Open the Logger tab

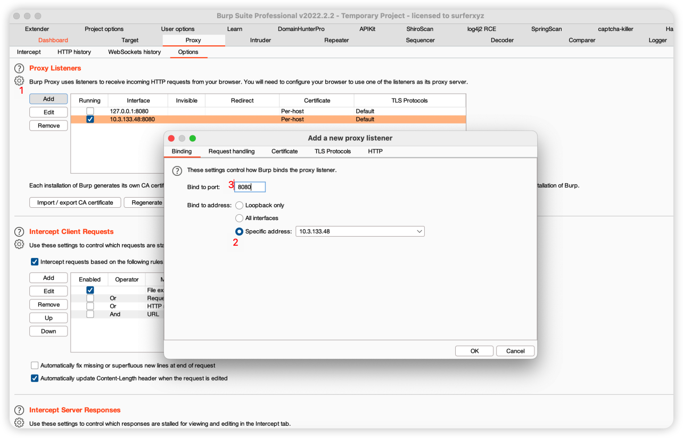[x=657, y=40]
